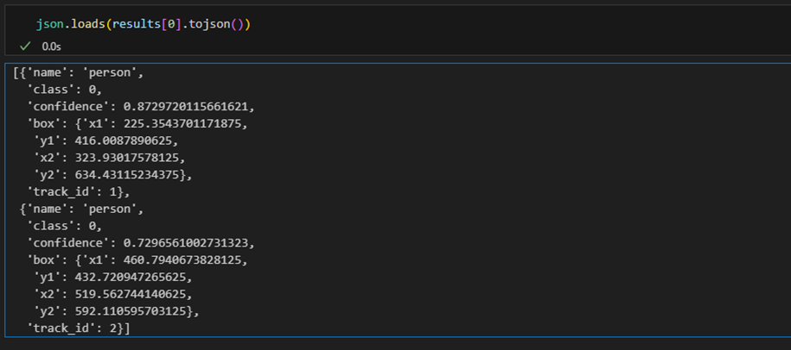This screenshot has height=350, width=791.
Task: Place cursor on json.loads in the code cell
Action: (x=71, y=24)
